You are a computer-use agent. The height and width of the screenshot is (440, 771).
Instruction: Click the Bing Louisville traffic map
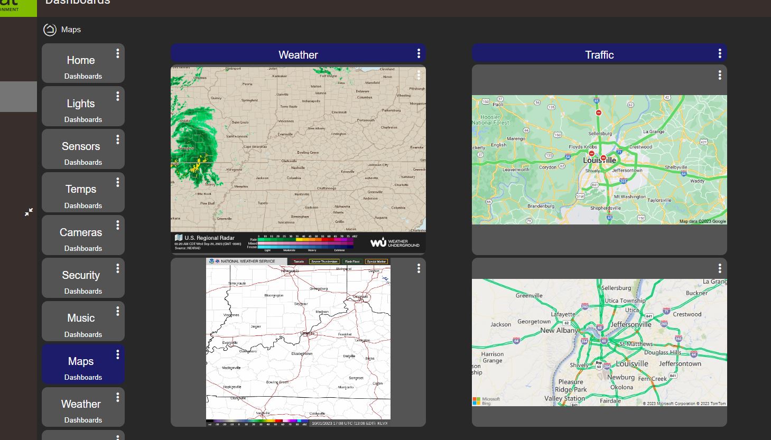point(599,342)
